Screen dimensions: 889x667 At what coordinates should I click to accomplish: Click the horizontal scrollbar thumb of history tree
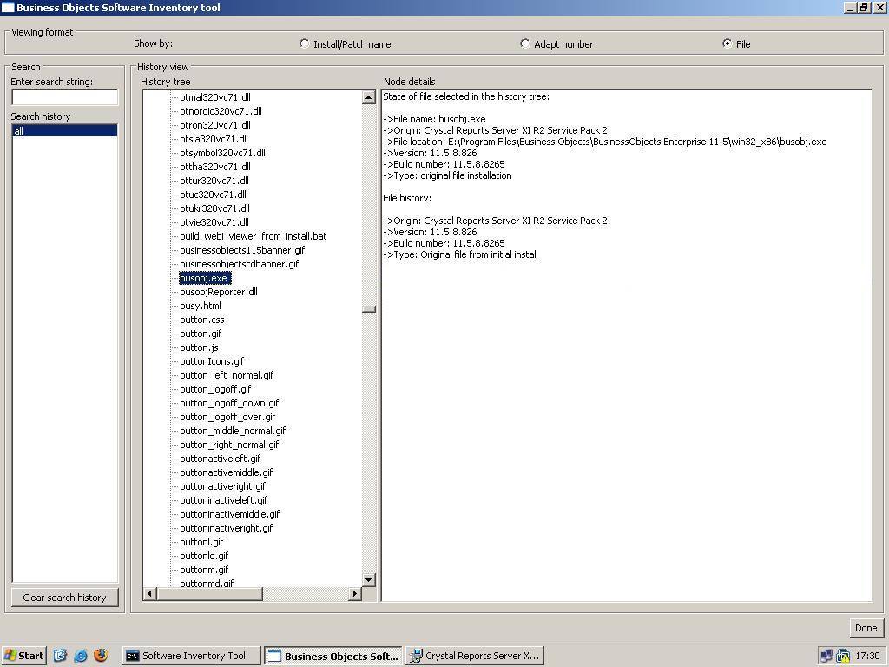(x=210, y=594)
